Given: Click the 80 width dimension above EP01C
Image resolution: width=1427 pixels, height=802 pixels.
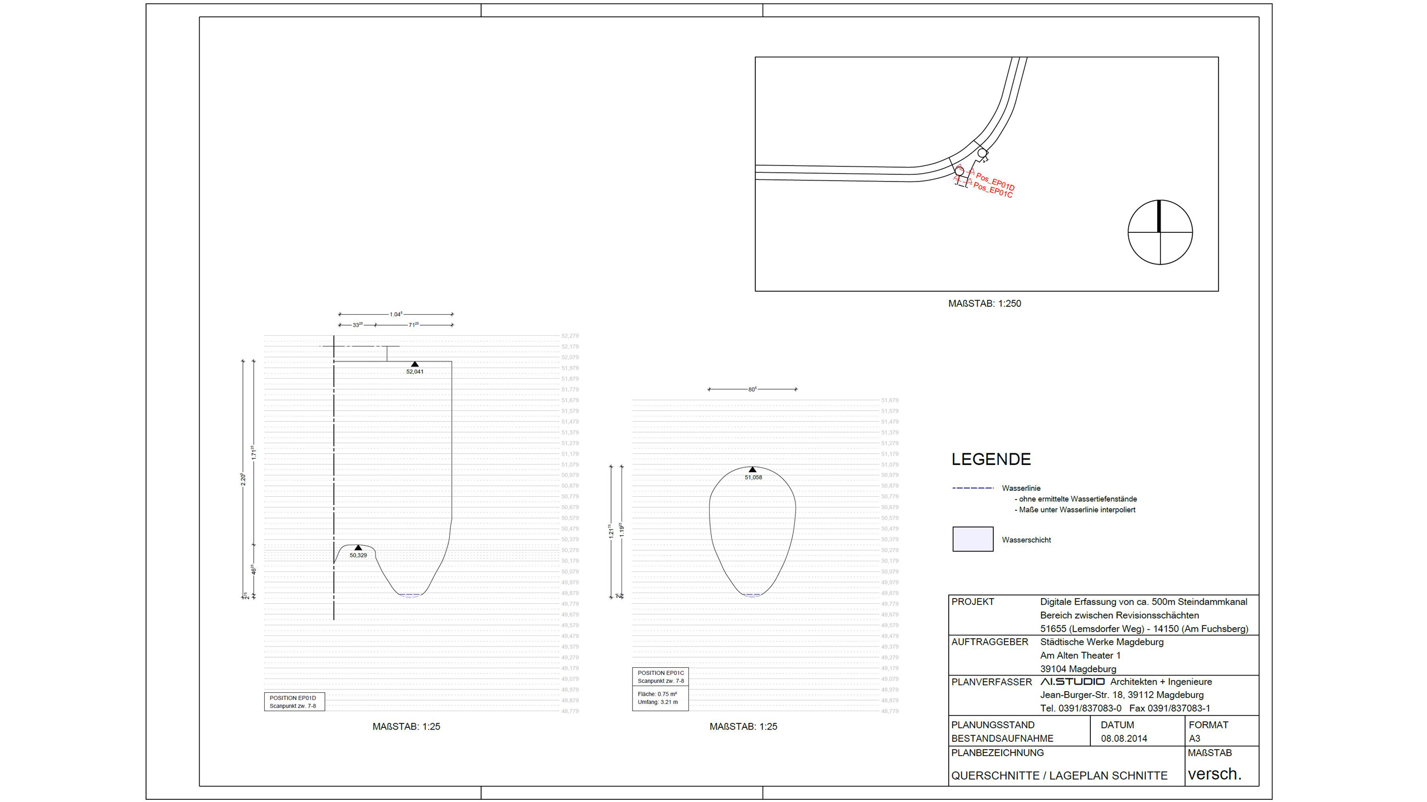Looking at the screenshot, I should pos(753,389).
